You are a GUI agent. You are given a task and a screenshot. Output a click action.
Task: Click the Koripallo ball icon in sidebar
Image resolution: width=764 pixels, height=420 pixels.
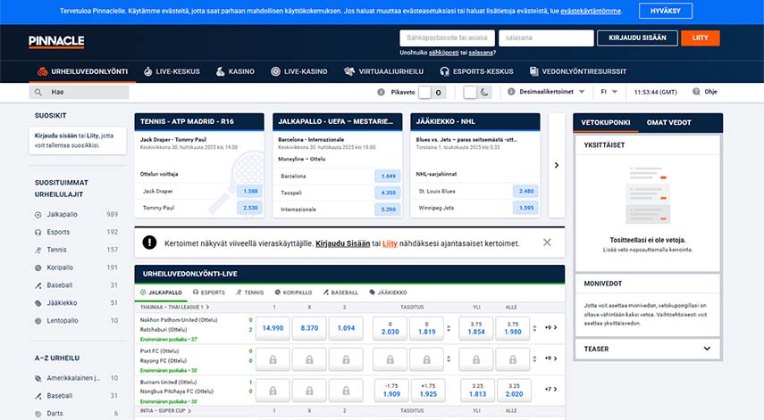point(38,268)
